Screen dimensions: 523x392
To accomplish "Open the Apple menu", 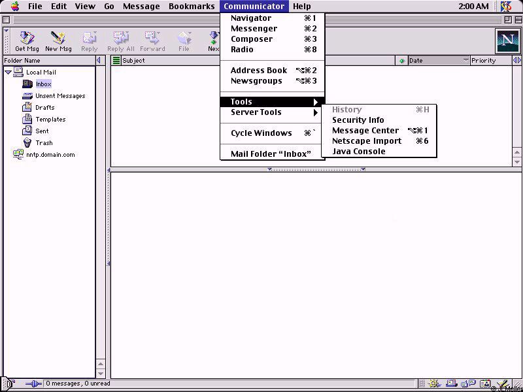I will [14, 7].
